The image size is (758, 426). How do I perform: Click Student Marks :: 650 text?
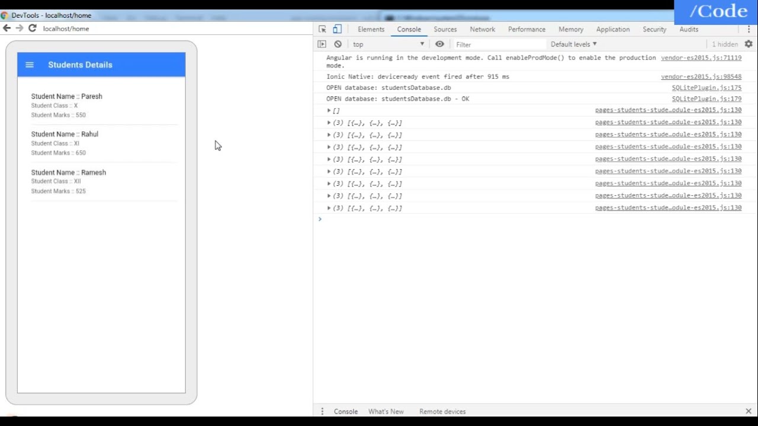[x=58, y=153]
